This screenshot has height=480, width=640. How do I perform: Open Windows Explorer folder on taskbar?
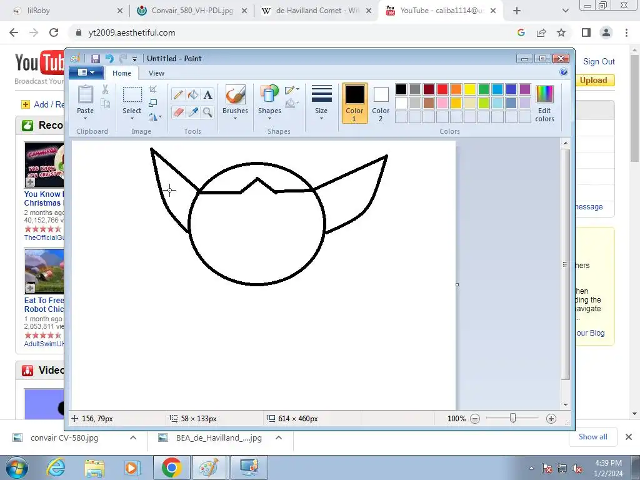tap(94, 467)
